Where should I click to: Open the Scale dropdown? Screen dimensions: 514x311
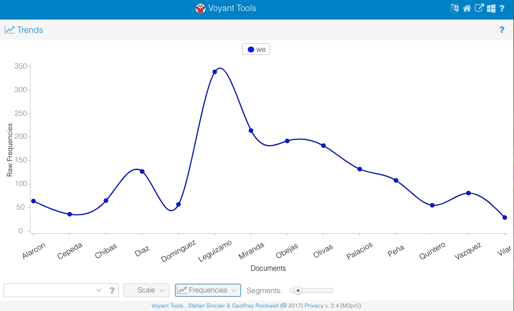(x=146, y=290)
